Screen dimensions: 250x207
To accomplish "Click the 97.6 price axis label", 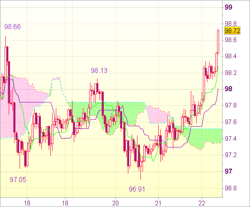I will (230, 122).
